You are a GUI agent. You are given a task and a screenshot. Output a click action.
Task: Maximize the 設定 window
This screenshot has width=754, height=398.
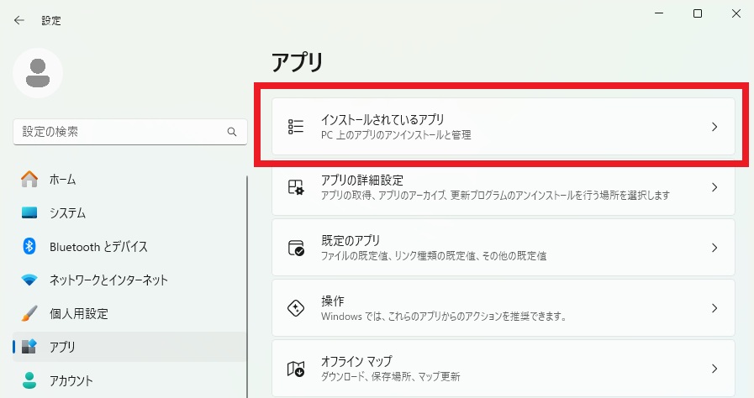tap(697, 13)
